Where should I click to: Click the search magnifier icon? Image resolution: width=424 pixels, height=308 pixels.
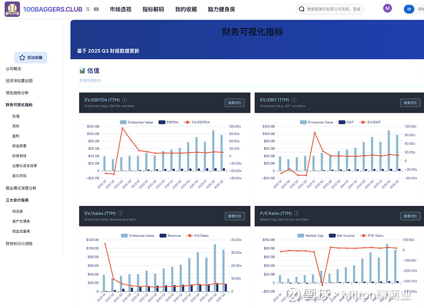302,9
